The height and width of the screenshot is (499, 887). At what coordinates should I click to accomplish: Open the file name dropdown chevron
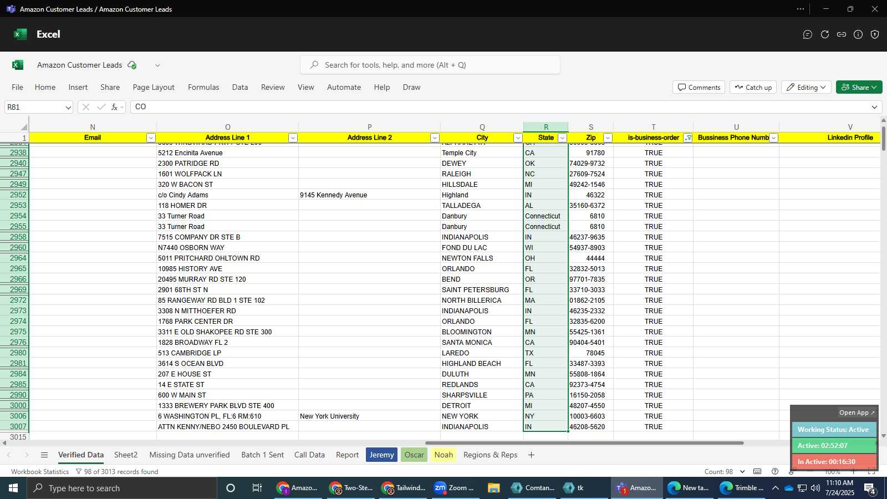[x=157, y=65]
